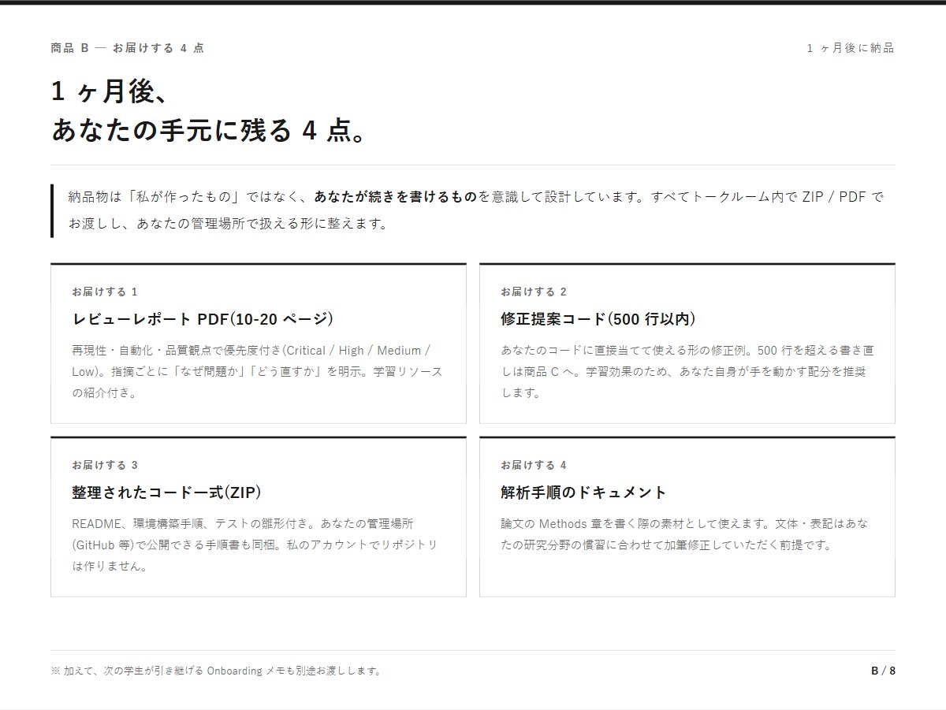Image resolution: width=946 pixels, height=710 pixels.
Task: Select the title 'レビューレポート PDF(10-20 ページ)'
Action: point(203,319)
